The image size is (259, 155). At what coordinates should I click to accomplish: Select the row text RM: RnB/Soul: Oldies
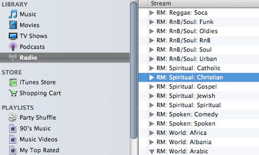pyautogui.click(x=187, y=31)
